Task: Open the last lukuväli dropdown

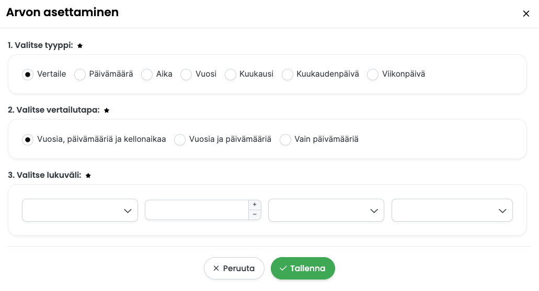Action: coord(452,210)
